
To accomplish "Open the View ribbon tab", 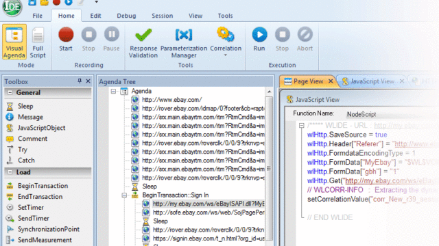I will click(x=195, y=16).
